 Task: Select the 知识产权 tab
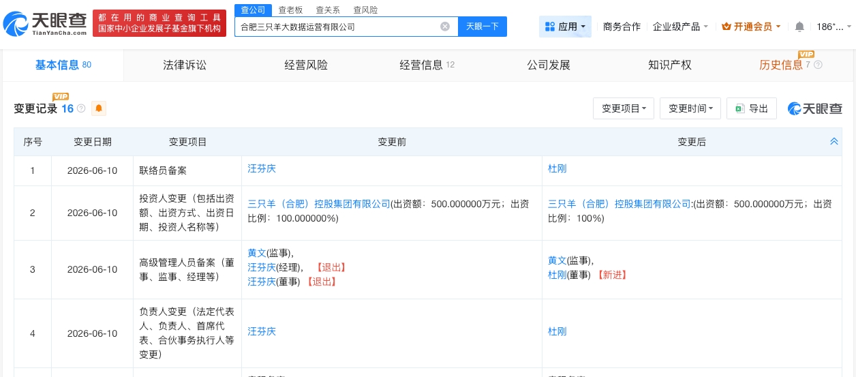[x=670, y=65]
